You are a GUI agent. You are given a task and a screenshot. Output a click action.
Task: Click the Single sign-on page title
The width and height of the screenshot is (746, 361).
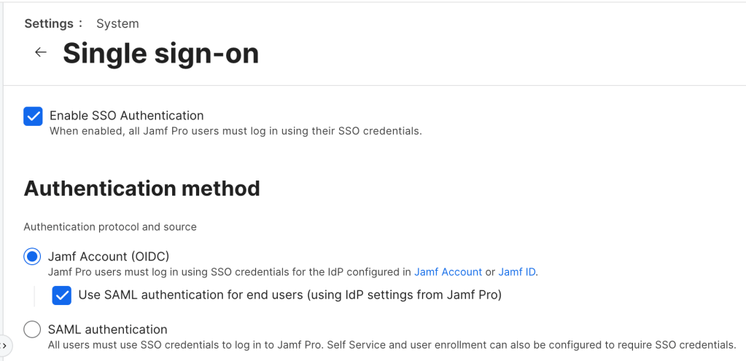[x=160, y=53]
